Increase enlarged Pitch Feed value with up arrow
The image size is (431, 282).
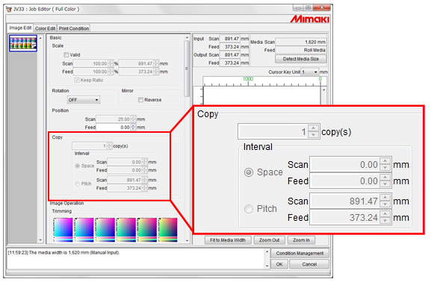click(385, 214)
